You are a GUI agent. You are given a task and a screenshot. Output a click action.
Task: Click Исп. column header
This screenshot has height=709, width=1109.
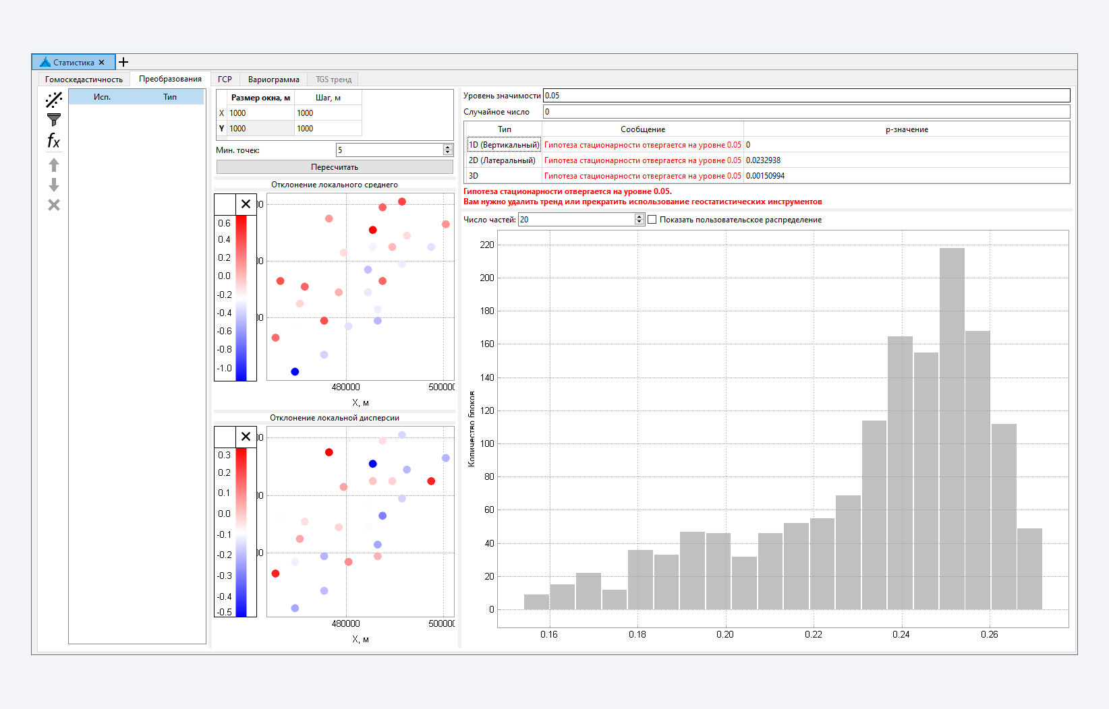102,97
